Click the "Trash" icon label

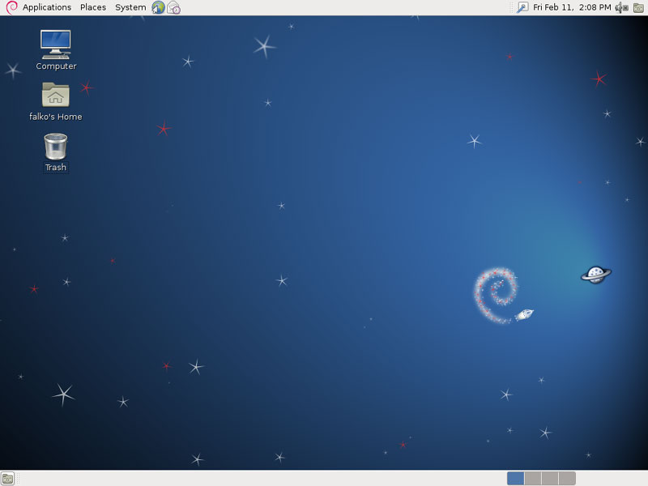pyautogui.click(x=56, y=168)
